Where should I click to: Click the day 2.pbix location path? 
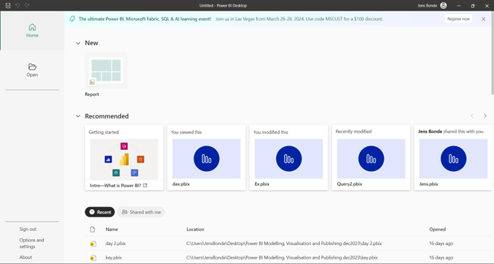(x=284, y=244)
